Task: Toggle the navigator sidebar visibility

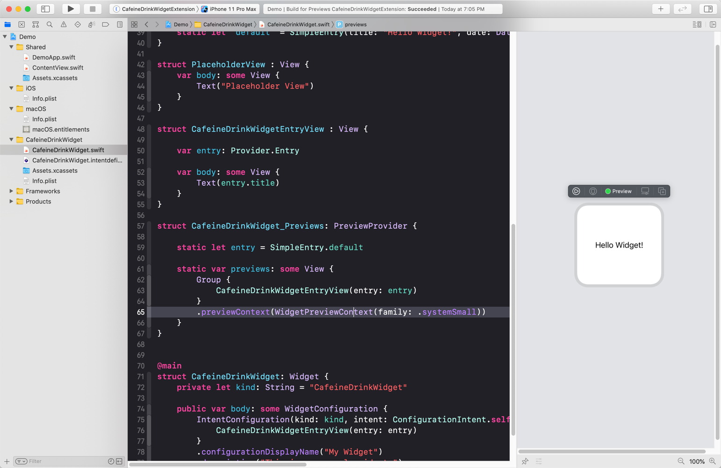Action: point(45,9)
